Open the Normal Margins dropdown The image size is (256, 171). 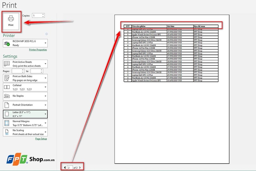(25, 123)
